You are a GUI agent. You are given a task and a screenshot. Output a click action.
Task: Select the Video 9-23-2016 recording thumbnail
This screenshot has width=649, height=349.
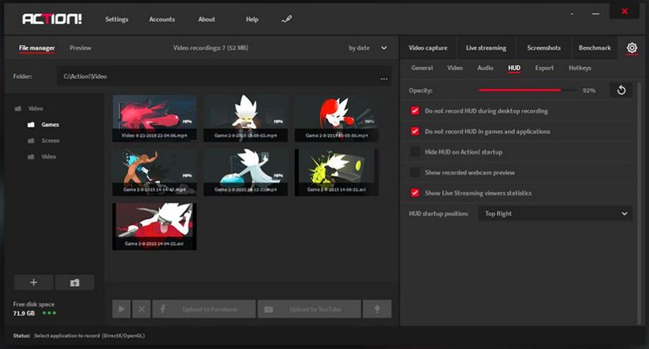154,118
